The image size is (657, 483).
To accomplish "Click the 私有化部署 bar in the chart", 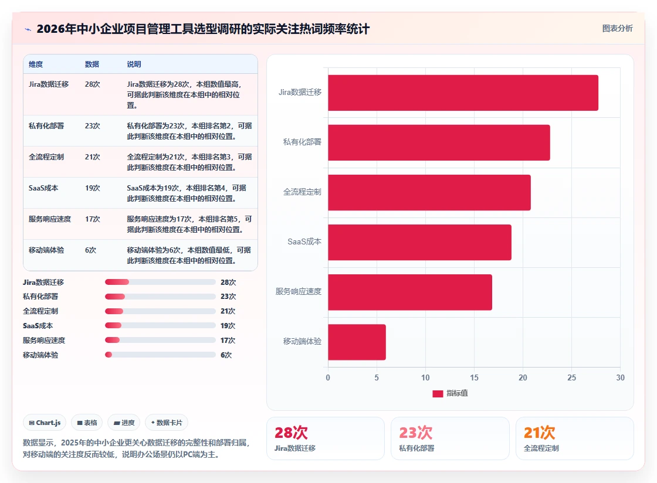I will point(439,142).
